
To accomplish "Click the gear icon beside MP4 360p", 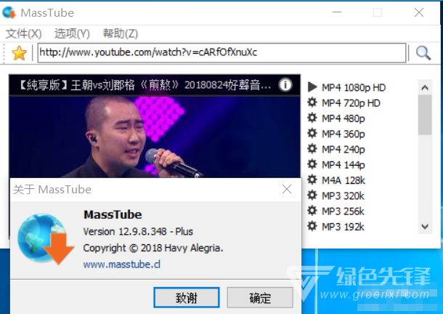I will pos(312,133).
